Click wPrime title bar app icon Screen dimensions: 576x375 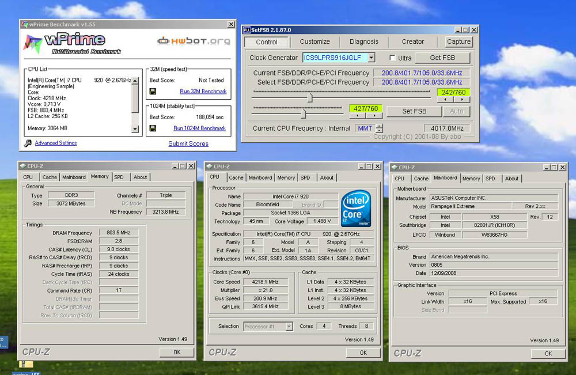(x=25, y=24)
